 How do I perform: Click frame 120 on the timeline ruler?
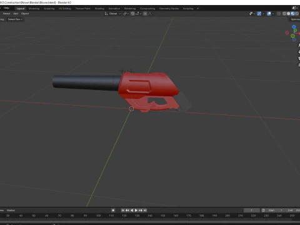(x=124, y=216)
